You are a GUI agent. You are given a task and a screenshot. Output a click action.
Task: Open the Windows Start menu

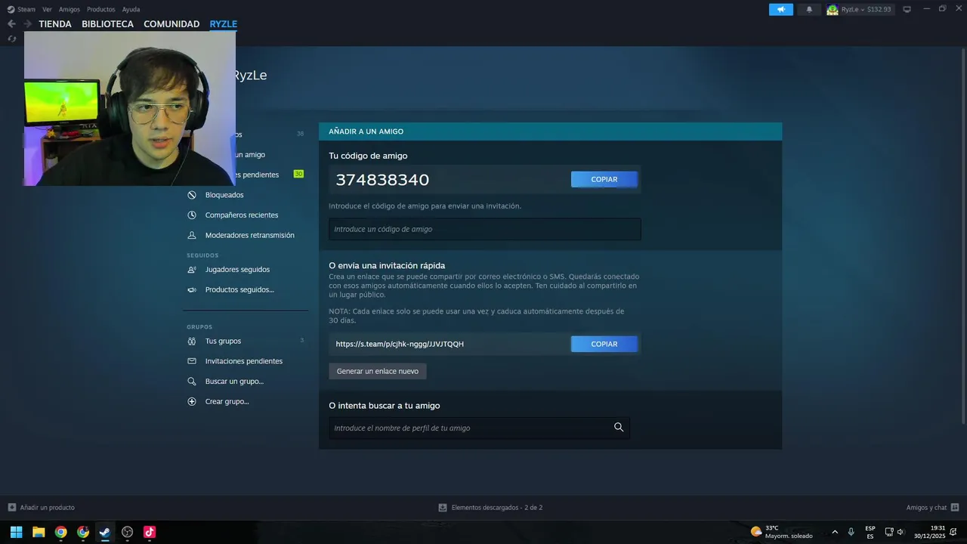click(x=16, y=532)
